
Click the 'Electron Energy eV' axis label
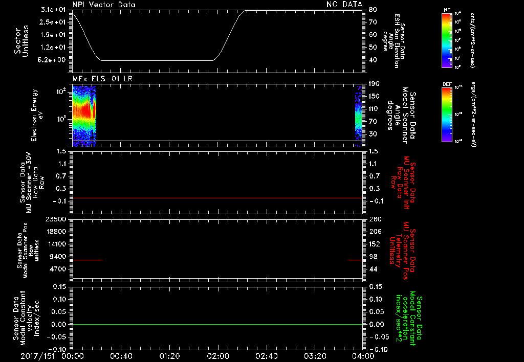coord(37,115)
